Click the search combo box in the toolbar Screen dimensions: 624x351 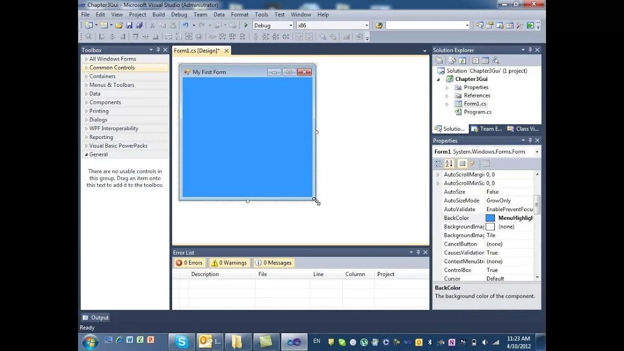(428, 25)
